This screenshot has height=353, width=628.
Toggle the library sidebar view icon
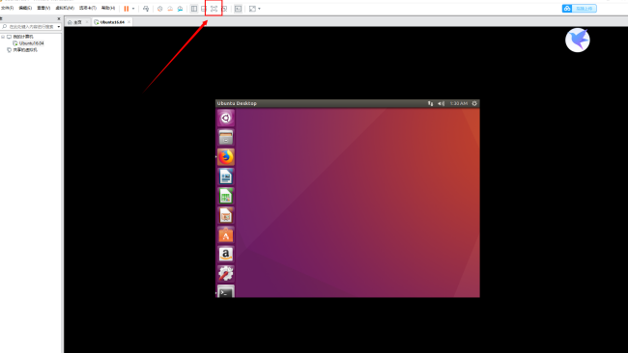pyautogui.click(x=194, y=9)
